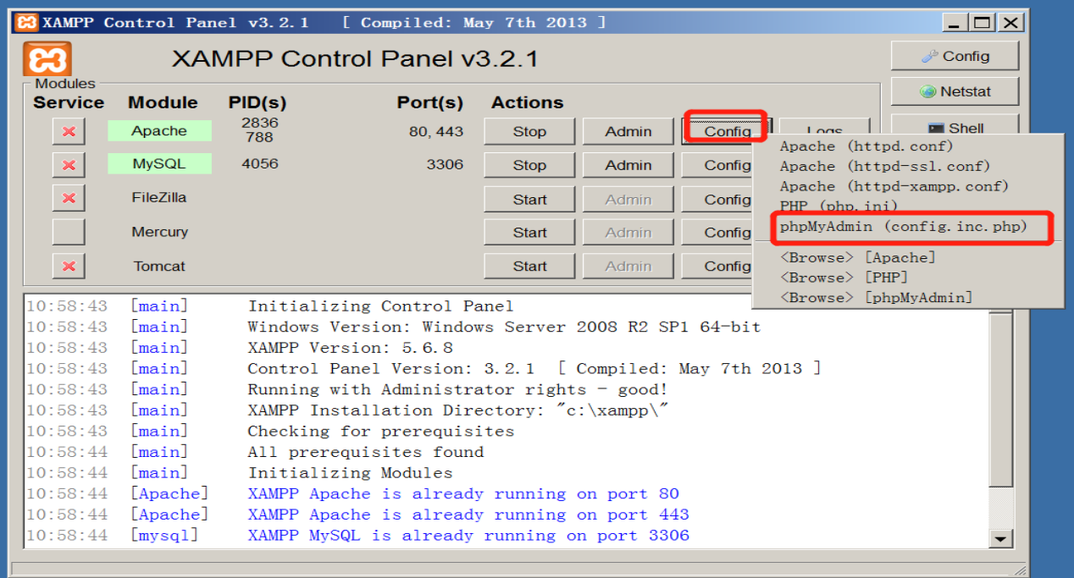The height and width of the screenshot is (578, 1074).
Task: Toggle the FileZilla service install checkbox
Action: 69,198
